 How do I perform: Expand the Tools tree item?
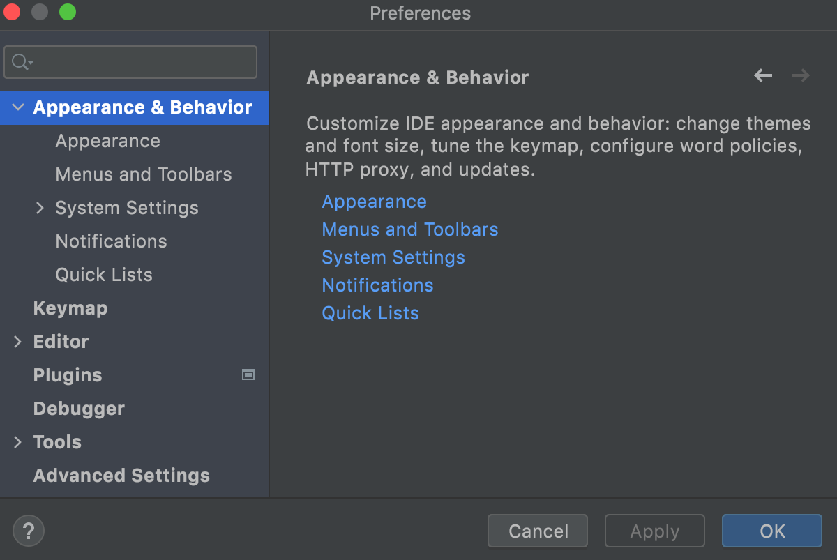pyautogui.click(x=17, y=441)
